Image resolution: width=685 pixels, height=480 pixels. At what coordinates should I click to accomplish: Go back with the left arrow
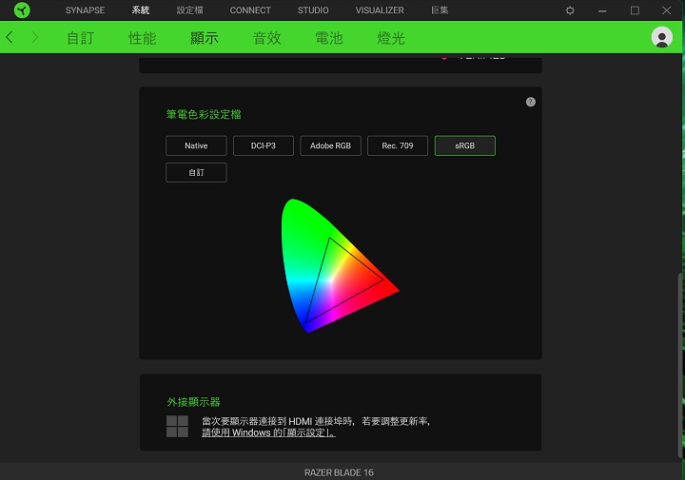point(10,37)
